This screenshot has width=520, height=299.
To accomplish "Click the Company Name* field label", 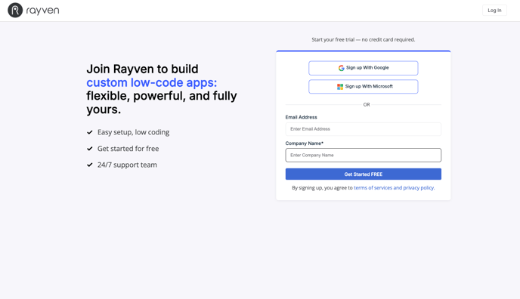I will coord(304,143).
